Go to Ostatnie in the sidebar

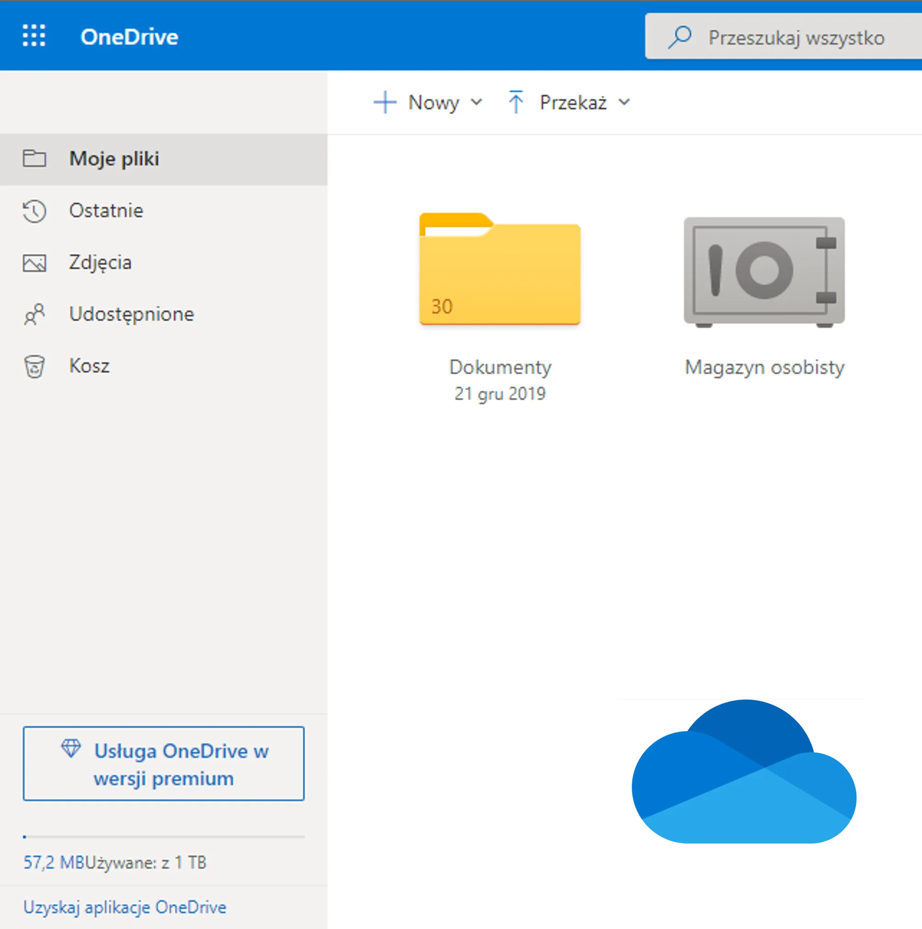point(106,211)
